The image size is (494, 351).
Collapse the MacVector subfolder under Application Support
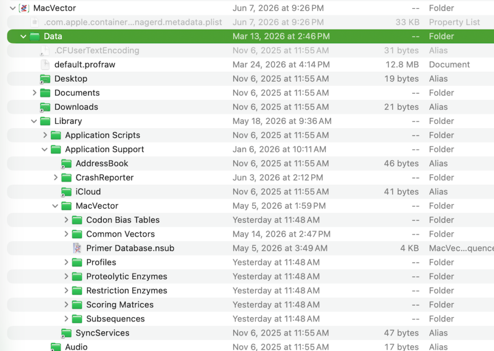55,206
